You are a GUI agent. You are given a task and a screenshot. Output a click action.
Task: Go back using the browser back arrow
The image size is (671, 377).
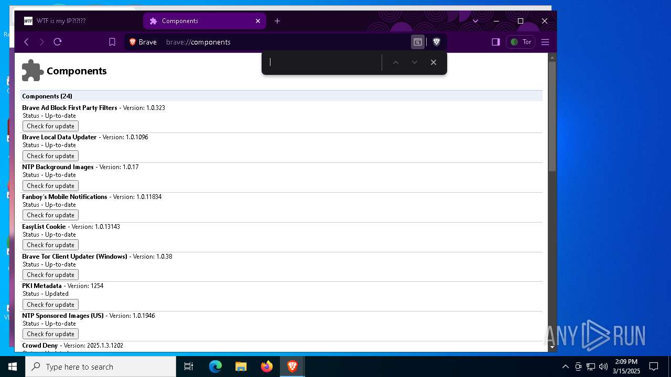26,42
